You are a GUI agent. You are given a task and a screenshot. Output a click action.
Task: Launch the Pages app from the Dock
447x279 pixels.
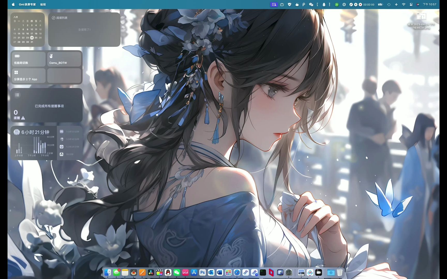142,272
